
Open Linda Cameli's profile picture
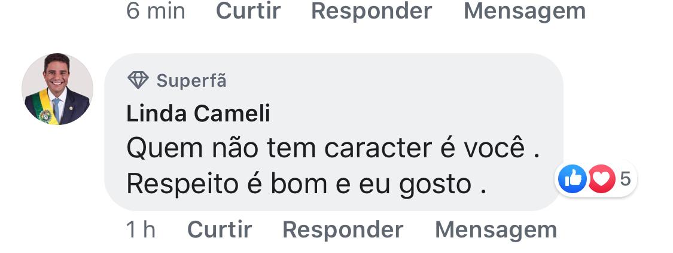(x=57, y=89)
